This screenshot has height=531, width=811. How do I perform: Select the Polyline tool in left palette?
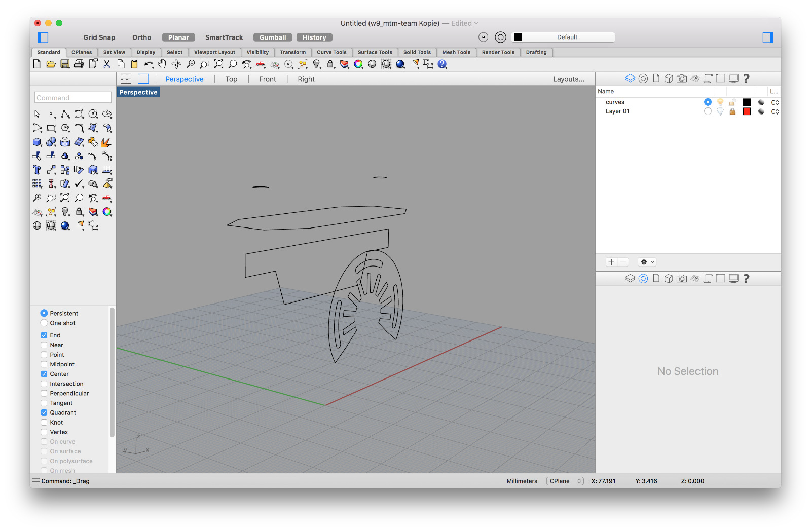(65, 114)
